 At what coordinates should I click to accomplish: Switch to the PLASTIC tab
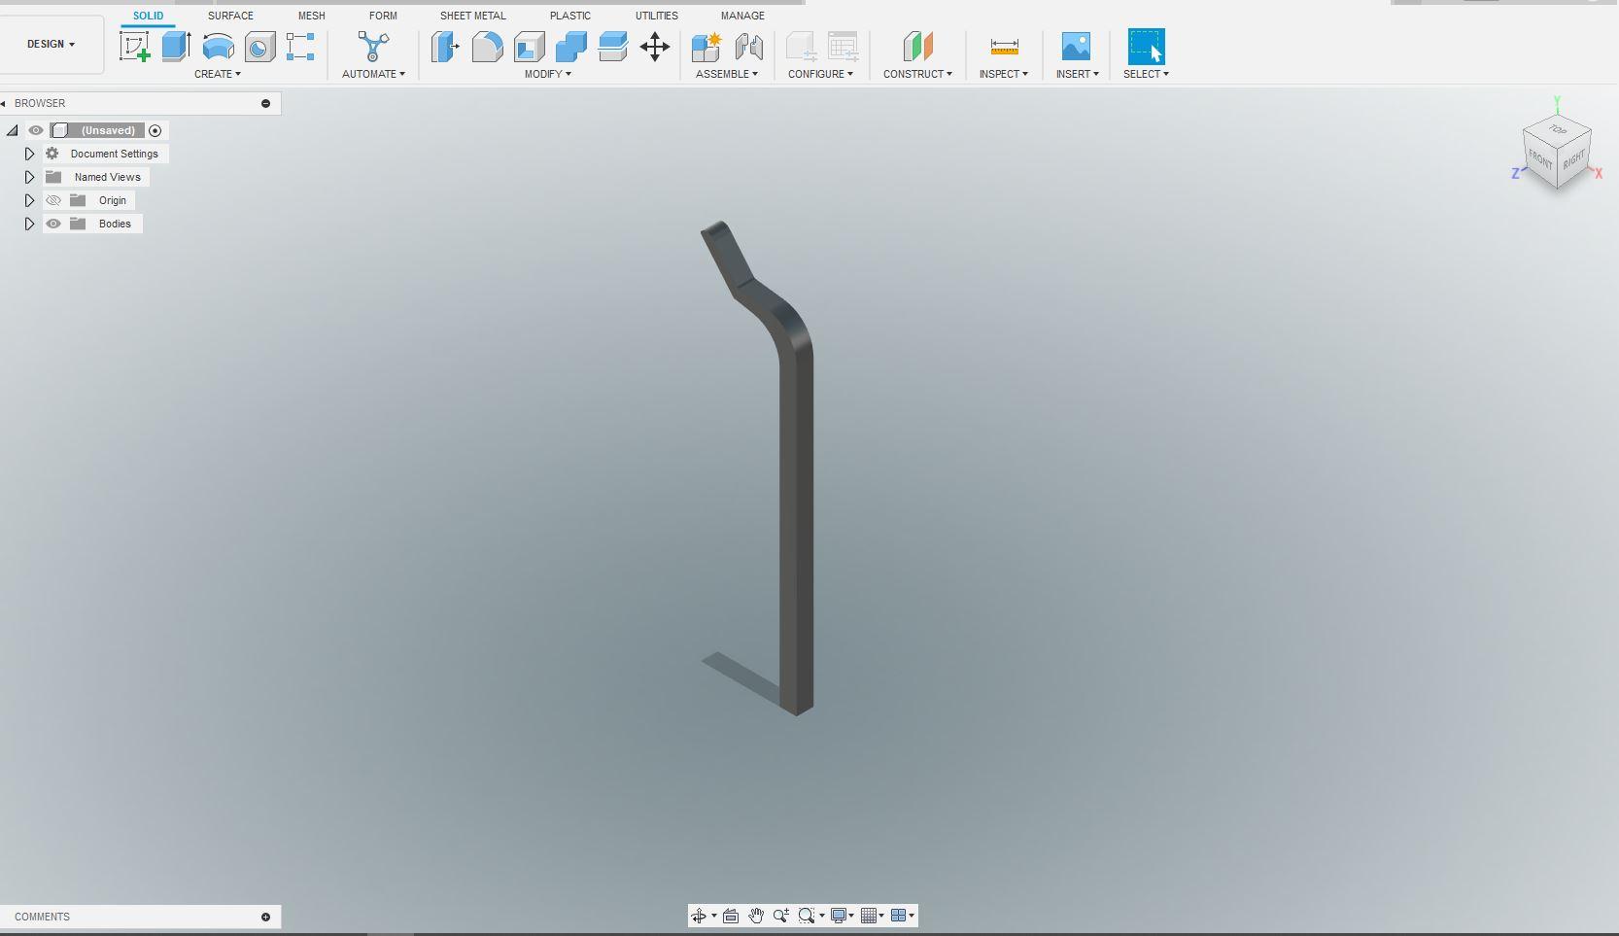point(570,16)
